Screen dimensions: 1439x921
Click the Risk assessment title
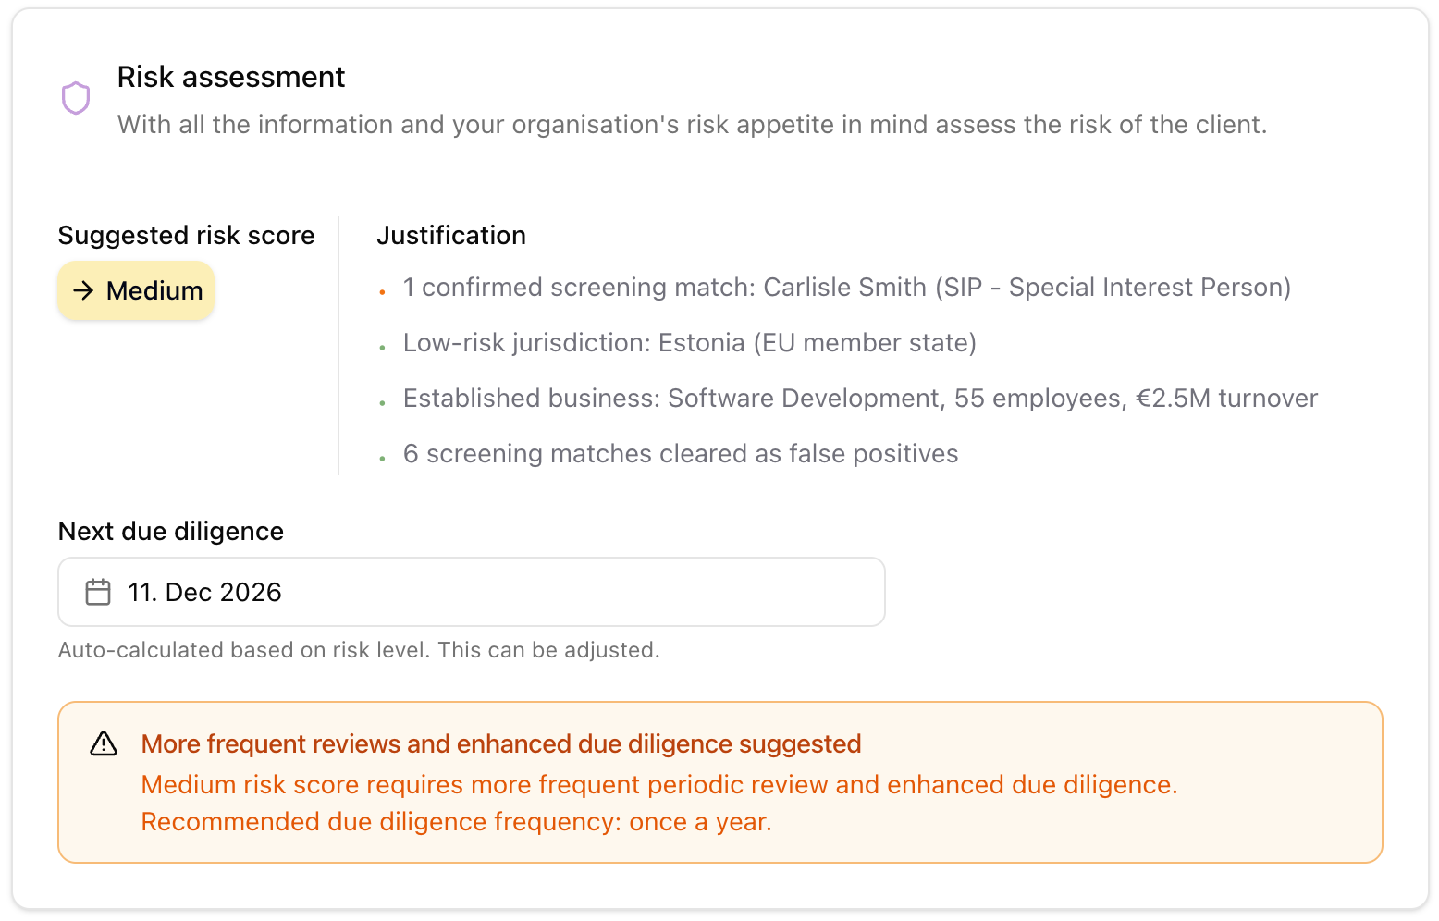click(x=230, y=77)
